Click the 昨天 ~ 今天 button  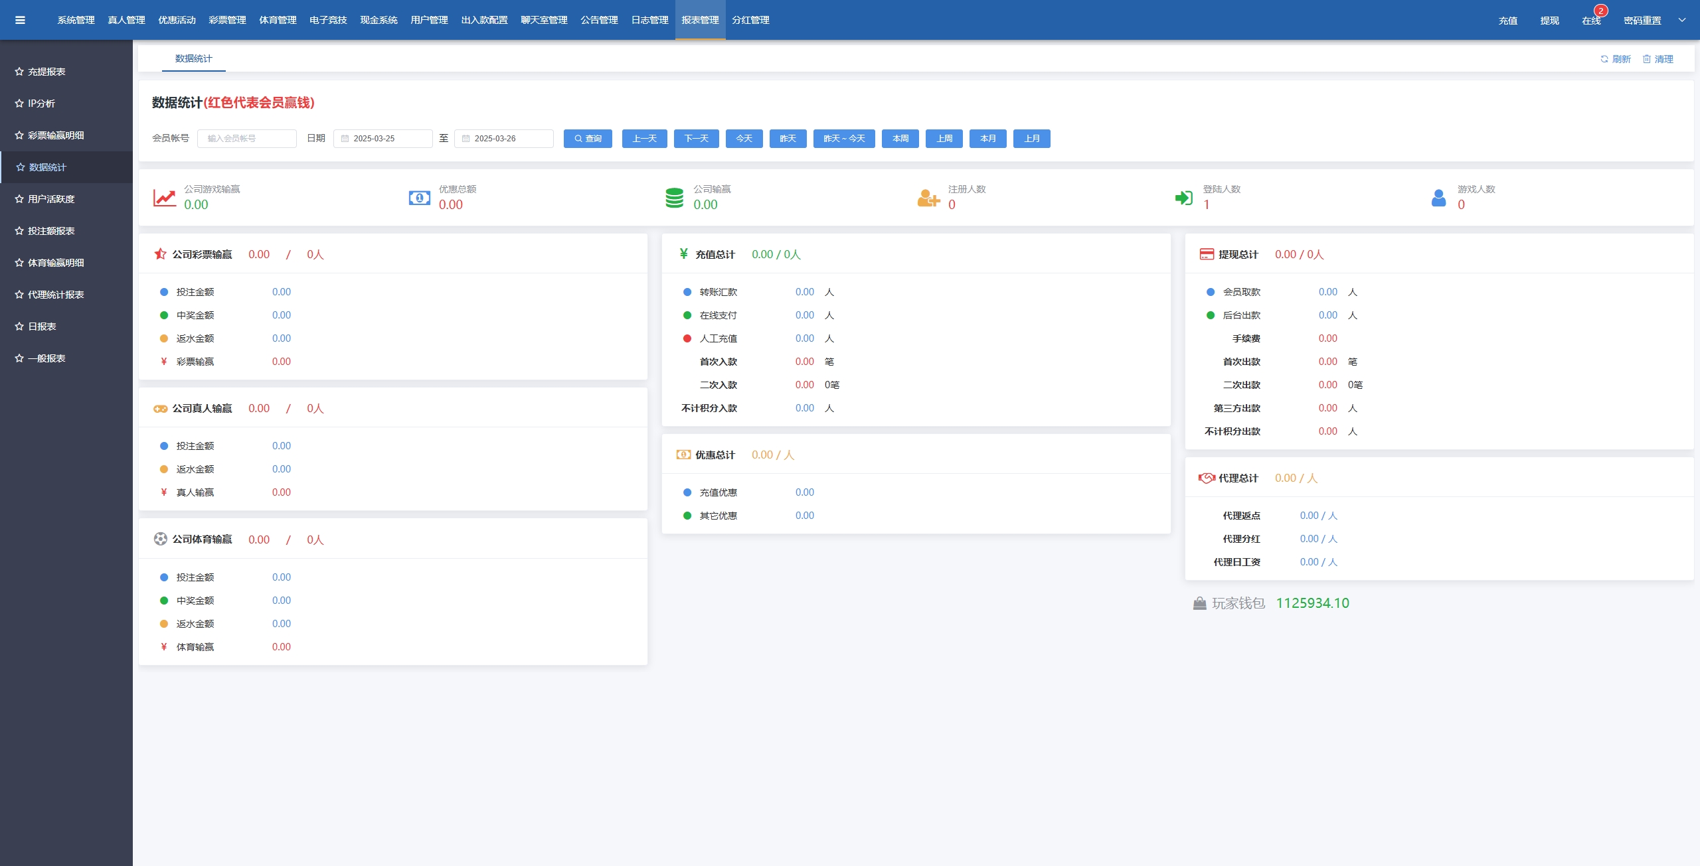(843, 139)
